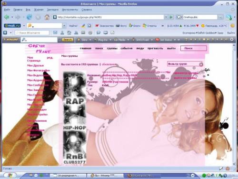Select группы in site navigation
This screenshot has width=238, height=179.
[x=112, y=48]
